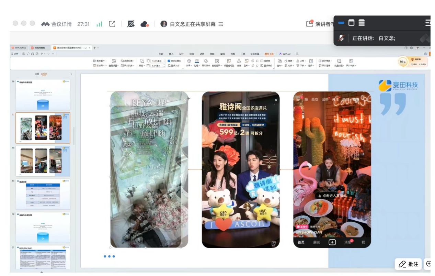The width and height of the screenshot is (435, 276).
Task: Toggle the lock aspect ratio (锁定纵横比) checkbox
Action: pyautogui.click(x=169, y=61)
